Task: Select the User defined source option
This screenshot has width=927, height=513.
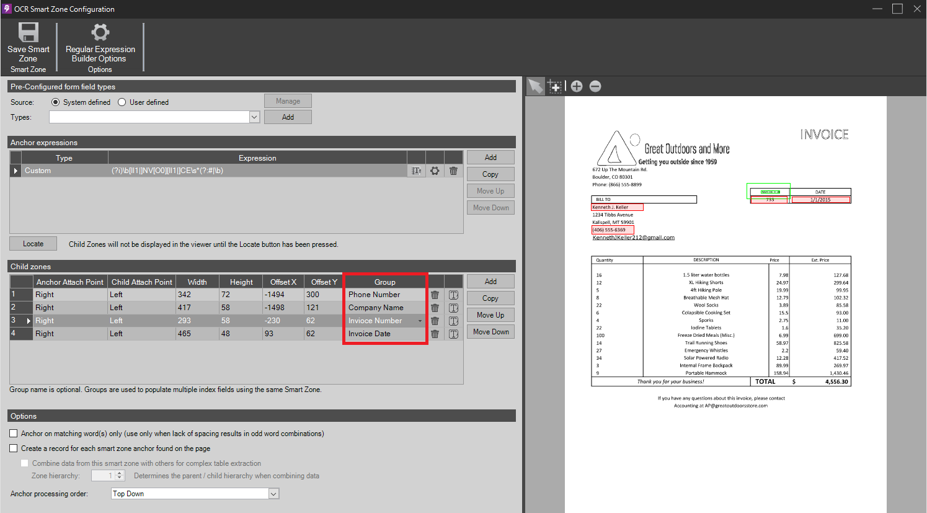Action: 122,102
